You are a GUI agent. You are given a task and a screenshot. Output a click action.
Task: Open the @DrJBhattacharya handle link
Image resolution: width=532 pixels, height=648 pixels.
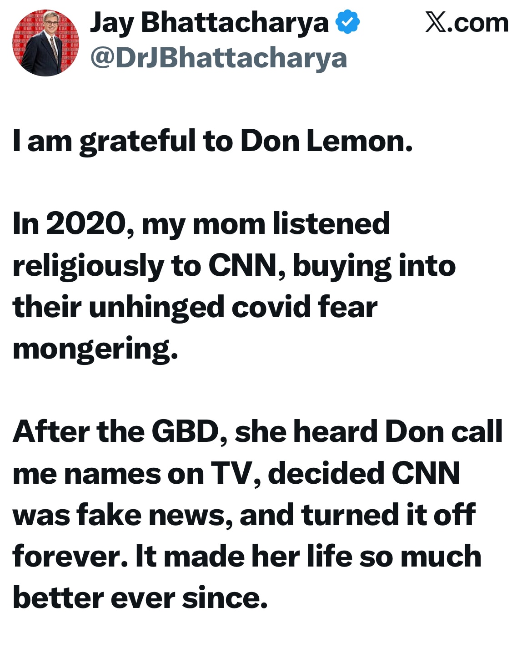[219, 58]
